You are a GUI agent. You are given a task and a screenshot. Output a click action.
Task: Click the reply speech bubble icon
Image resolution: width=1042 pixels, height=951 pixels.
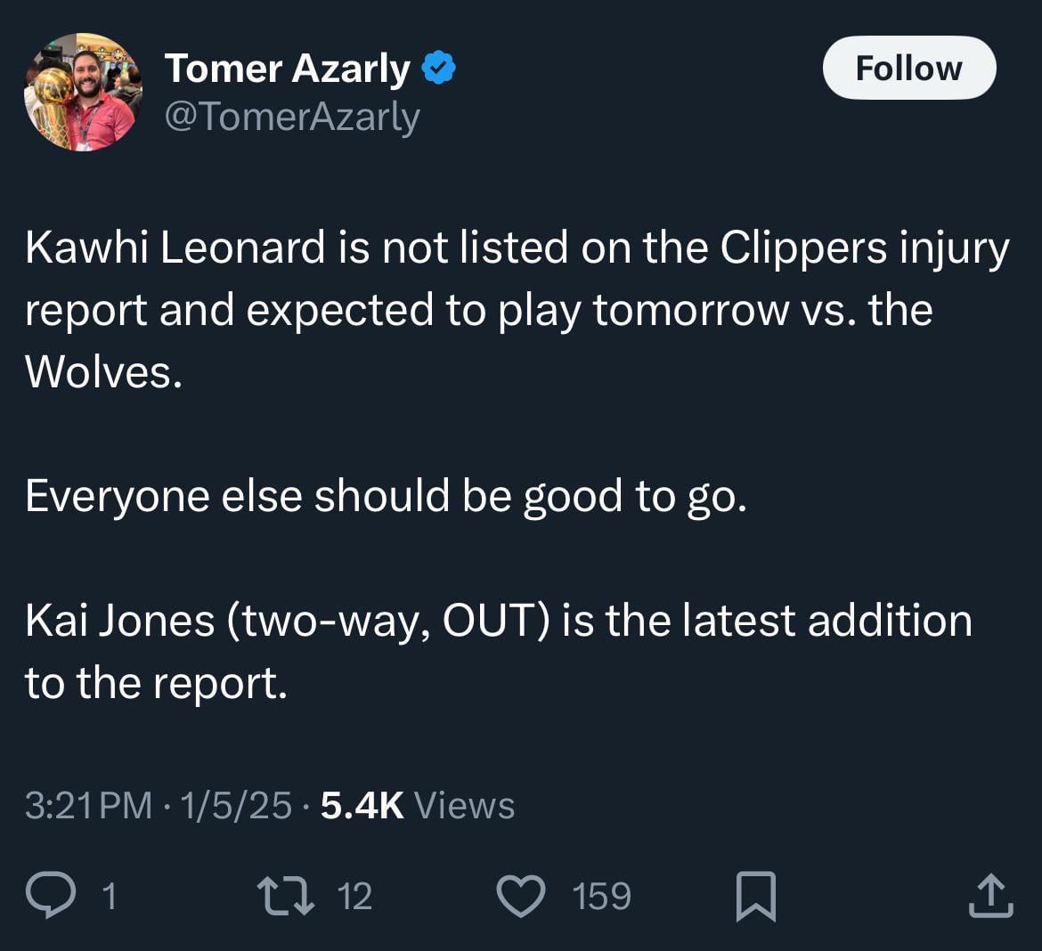click(x=51, y=895)
